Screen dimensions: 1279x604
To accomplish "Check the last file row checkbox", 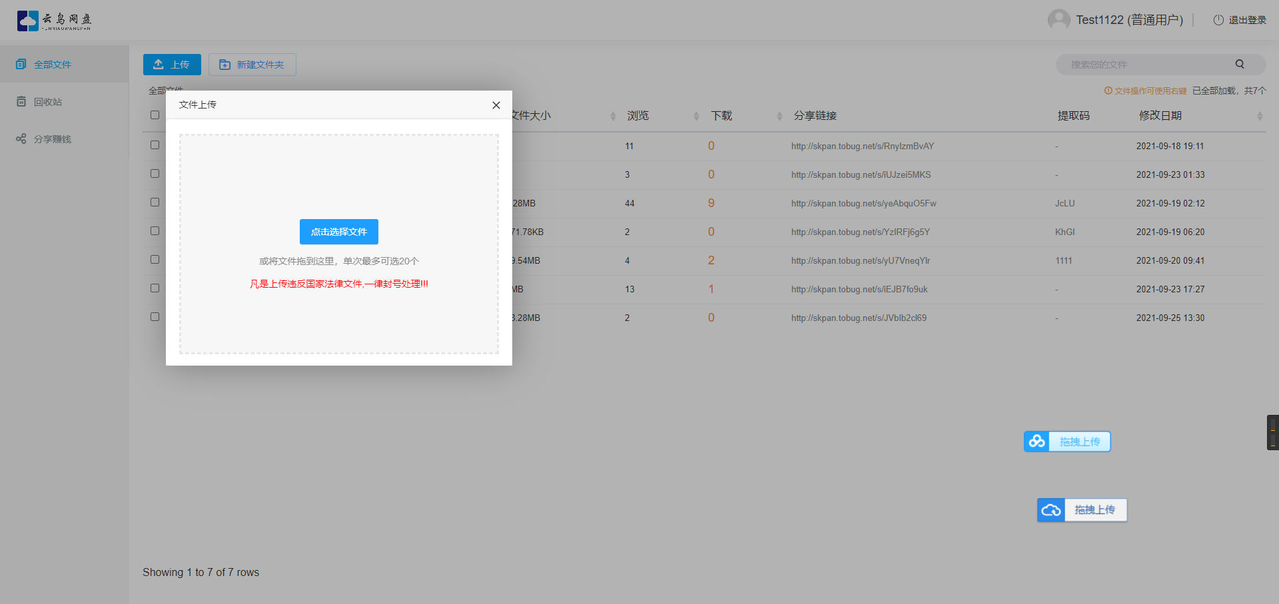I will [x=155, y=316].
